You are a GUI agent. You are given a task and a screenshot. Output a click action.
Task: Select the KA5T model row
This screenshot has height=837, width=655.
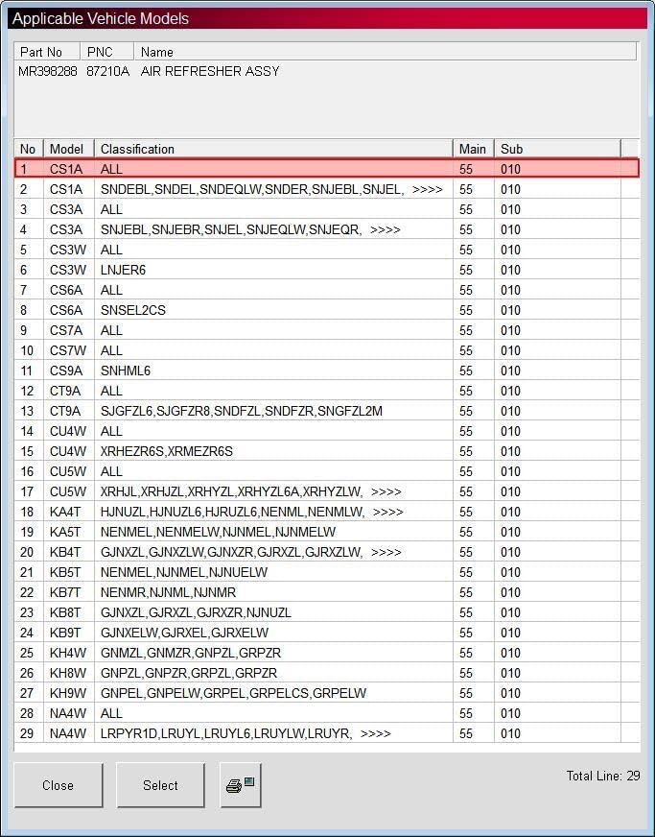(x=326, y=532)
